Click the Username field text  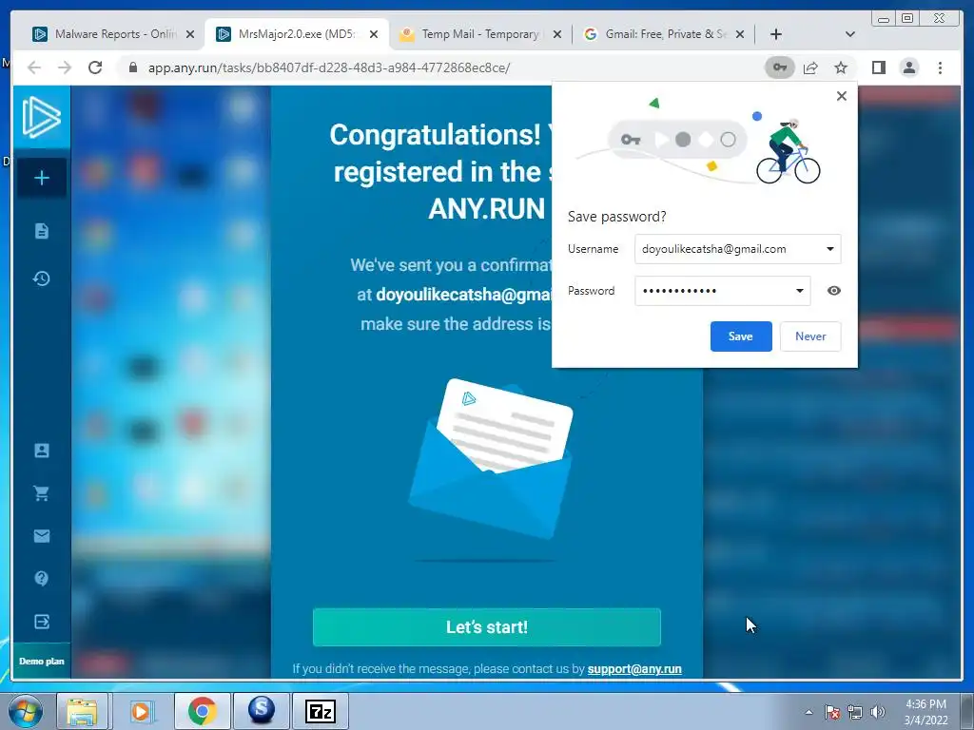tap(713, 249)
